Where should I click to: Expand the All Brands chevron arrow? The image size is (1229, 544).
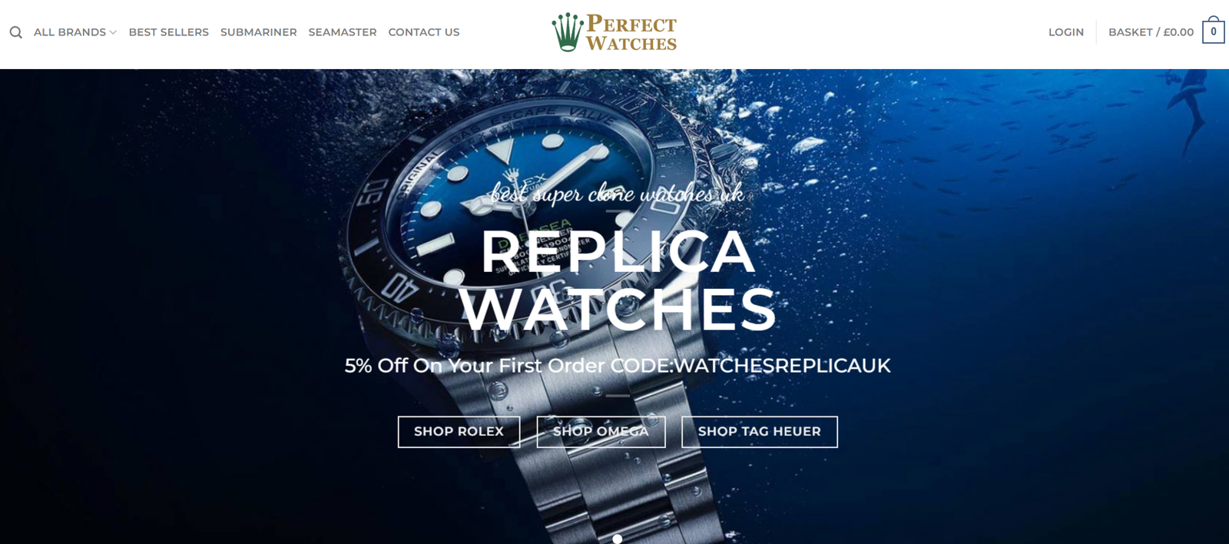(113, 32)
